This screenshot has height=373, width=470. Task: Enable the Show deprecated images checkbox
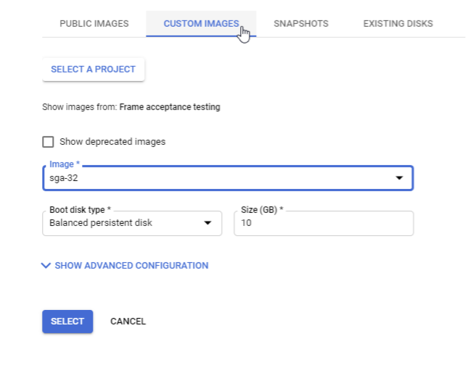(x=49, y=142)
